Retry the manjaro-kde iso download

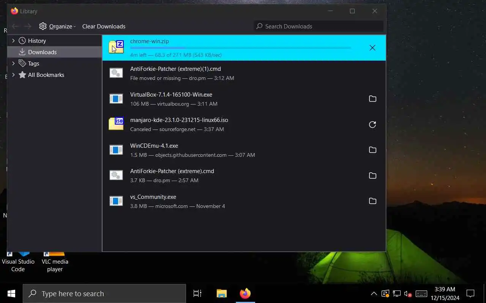coord(372,125)
